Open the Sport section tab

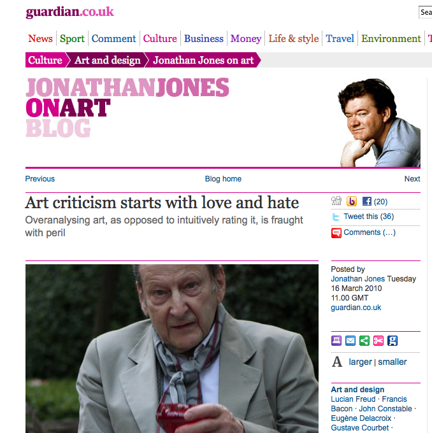point(72,39)
